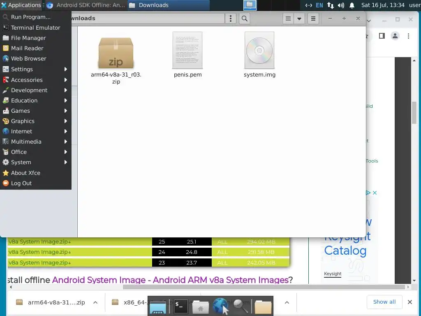Launch Terminal Emulator from the menu
The image size is (421, 316).
(x=36, y=28)
